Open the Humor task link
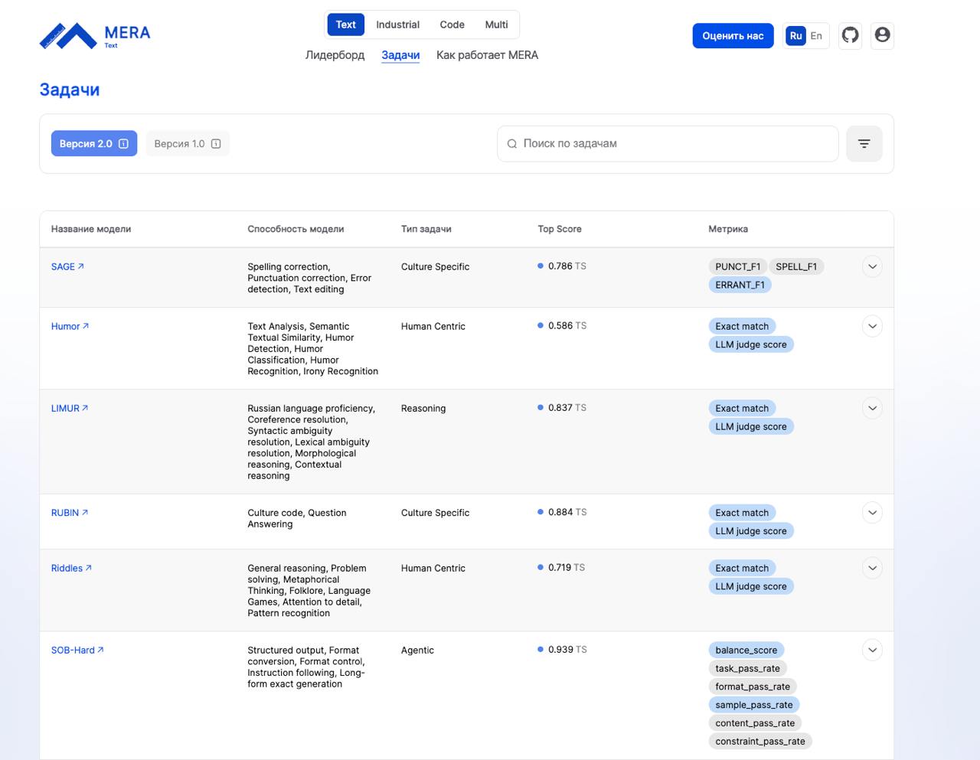 70,326
